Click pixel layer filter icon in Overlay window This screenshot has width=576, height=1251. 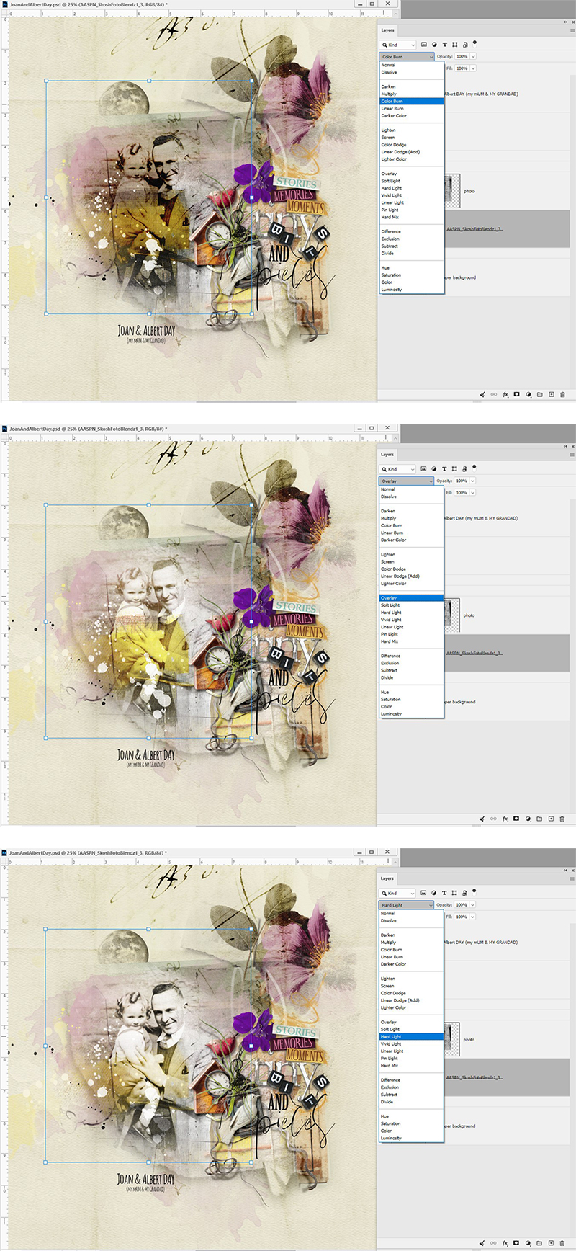[x=424, y=469]
